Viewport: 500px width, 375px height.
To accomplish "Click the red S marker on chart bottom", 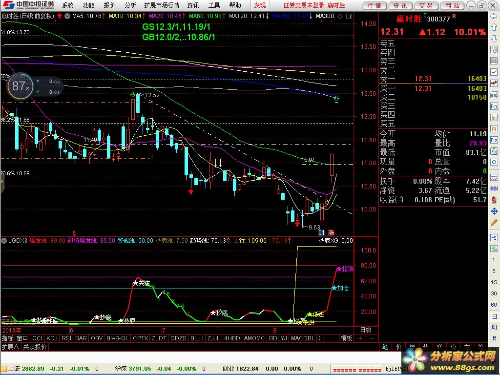I will pyautogui.click(x=74, y=233).
